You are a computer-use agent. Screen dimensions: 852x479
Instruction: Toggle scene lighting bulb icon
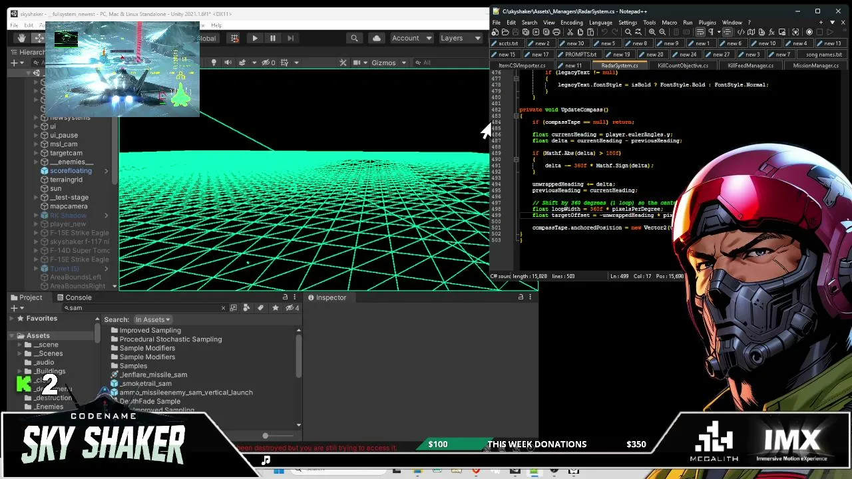tap(214, 63)
